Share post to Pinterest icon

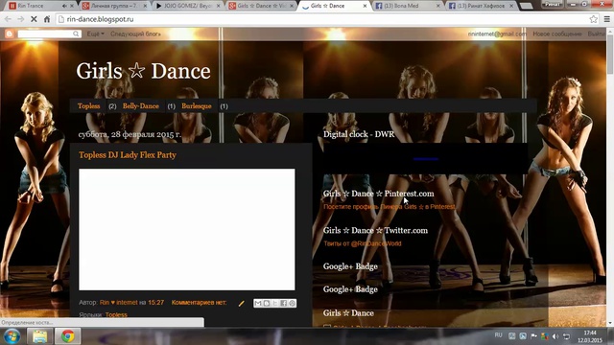tap(292, 303)
